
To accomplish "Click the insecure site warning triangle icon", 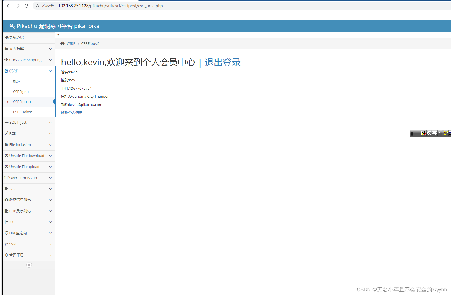I will pos(38,6).
